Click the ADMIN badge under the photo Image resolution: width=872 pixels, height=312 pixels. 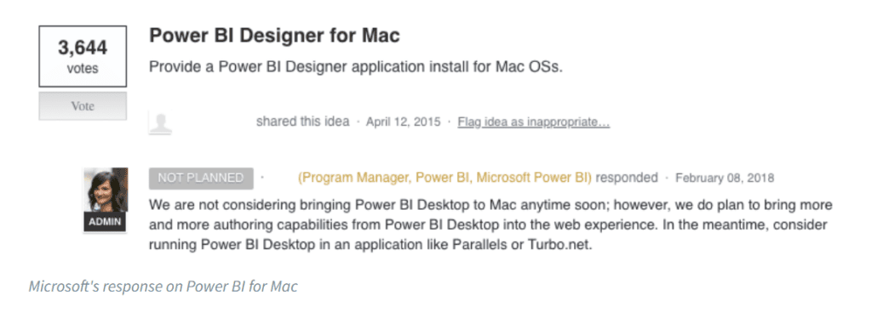point(106,222)
